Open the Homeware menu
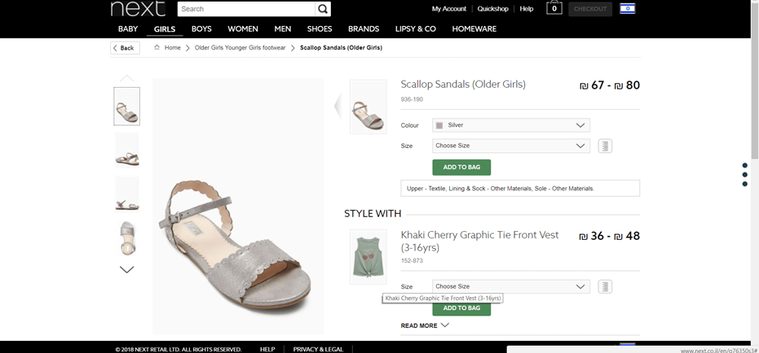The height and width of the screenshot is (353, 759). click(474, 29)
